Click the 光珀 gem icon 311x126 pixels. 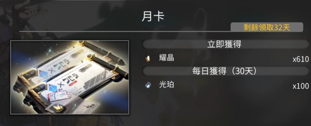pos(148,85)
